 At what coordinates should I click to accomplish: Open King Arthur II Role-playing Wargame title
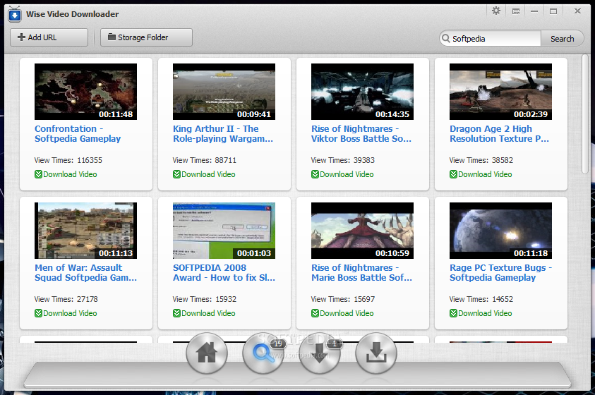pyautogui.click(x=223, y=134)
